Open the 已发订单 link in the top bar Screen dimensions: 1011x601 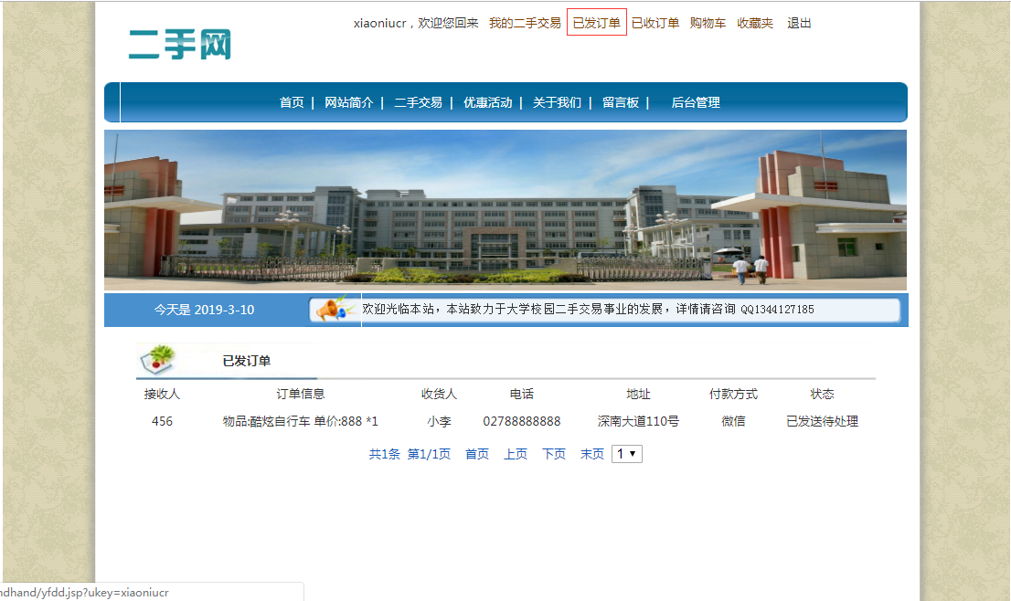597,23
